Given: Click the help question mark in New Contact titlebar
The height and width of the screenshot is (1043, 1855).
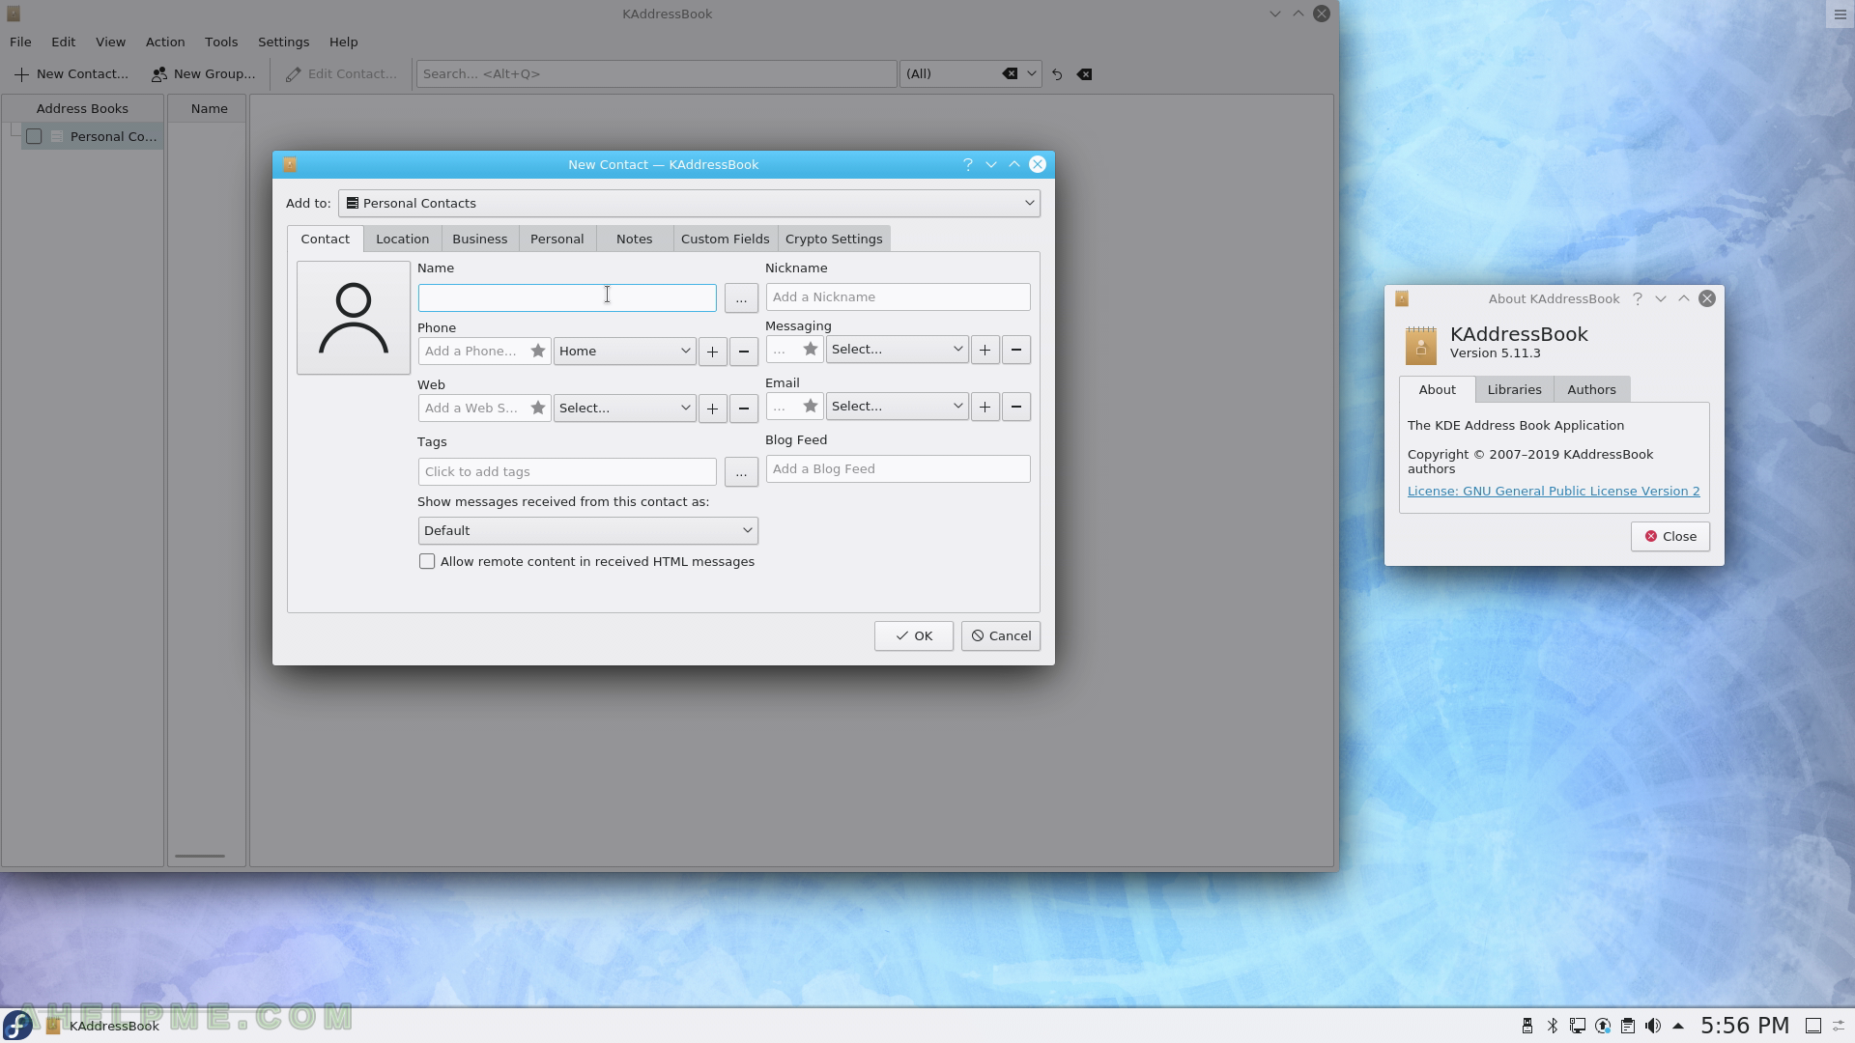Looking at the screenshot, I should click(967, 164).
